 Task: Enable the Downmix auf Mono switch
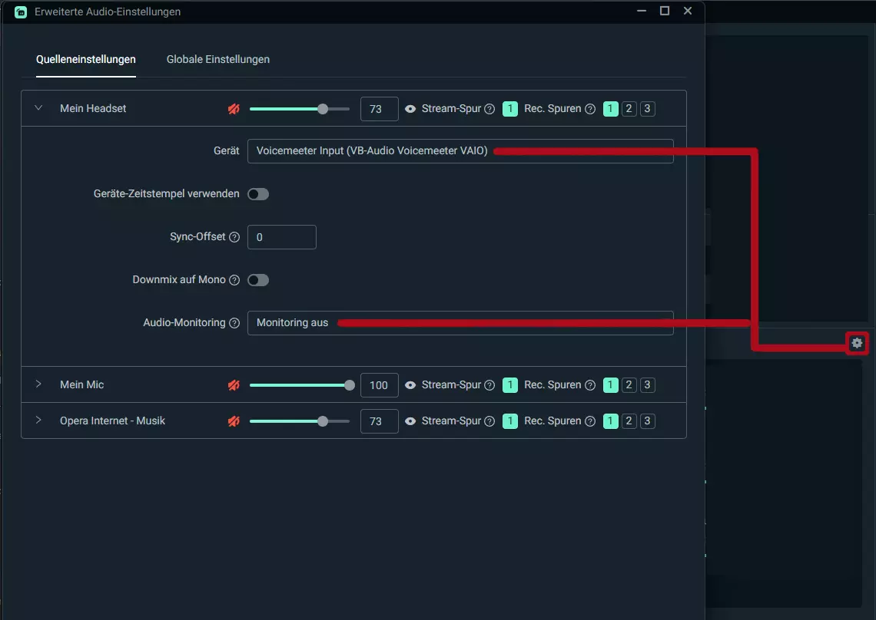point(258,280)
